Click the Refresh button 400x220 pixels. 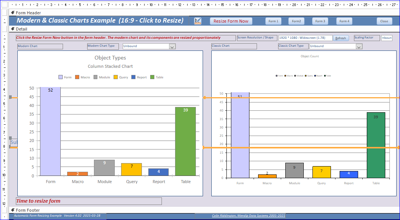[341, 38]
